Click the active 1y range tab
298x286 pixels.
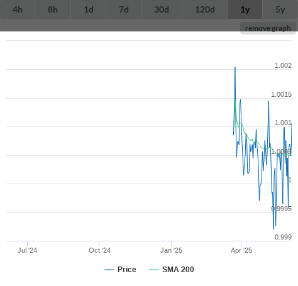tap(245, 9)
